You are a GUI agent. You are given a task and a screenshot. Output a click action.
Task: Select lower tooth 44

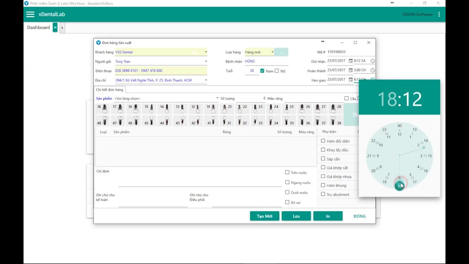click(x=165, y=121)
